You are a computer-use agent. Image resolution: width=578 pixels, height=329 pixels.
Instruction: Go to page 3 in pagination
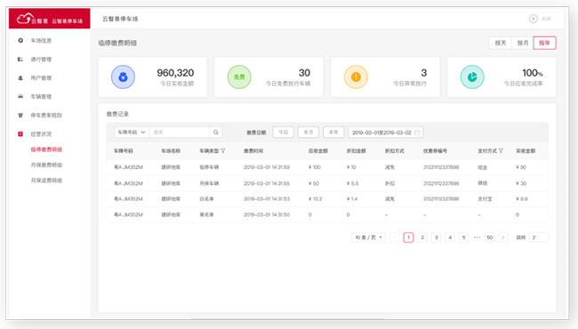pyautogui.click(x=436, y=237)
